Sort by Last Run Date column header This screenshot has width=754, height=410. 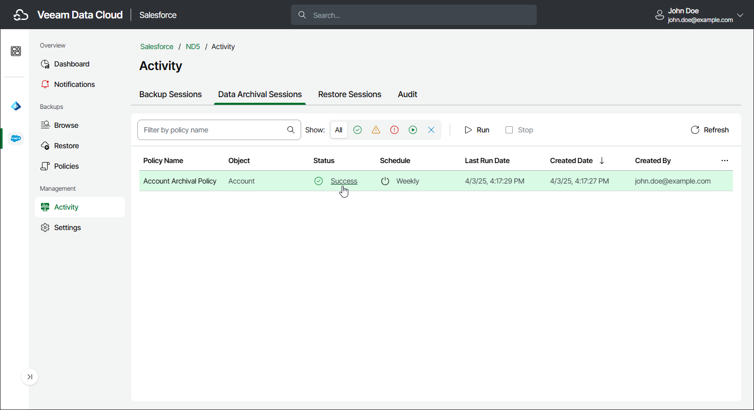coord(487,161)
